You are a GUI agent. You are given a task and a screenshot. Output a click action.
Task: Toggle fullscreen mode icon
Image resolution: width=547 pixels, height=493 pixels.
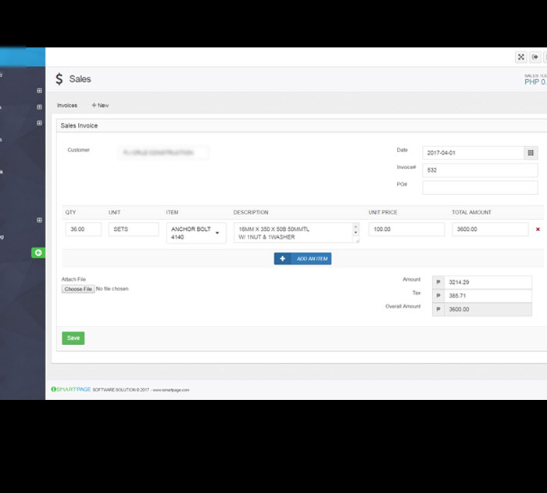pos(521,57)
